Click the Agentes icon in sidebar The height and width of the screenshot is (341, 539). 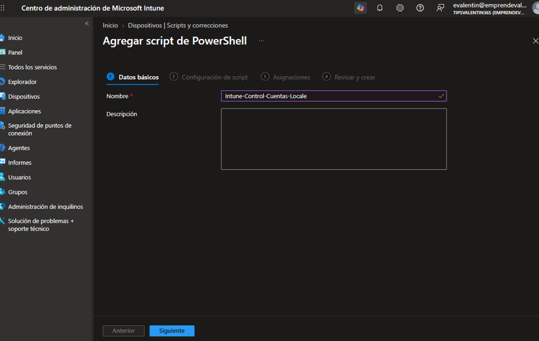coord(2,147)
